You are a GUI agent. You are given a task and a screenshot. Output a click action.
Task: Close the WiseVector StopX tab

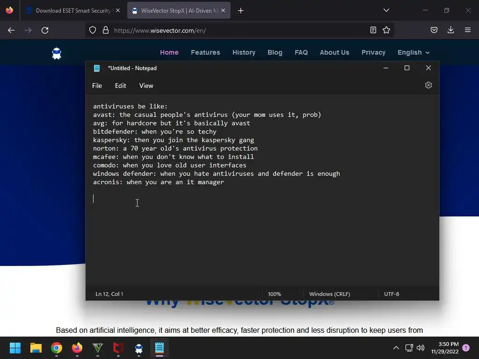click(223, 10)
